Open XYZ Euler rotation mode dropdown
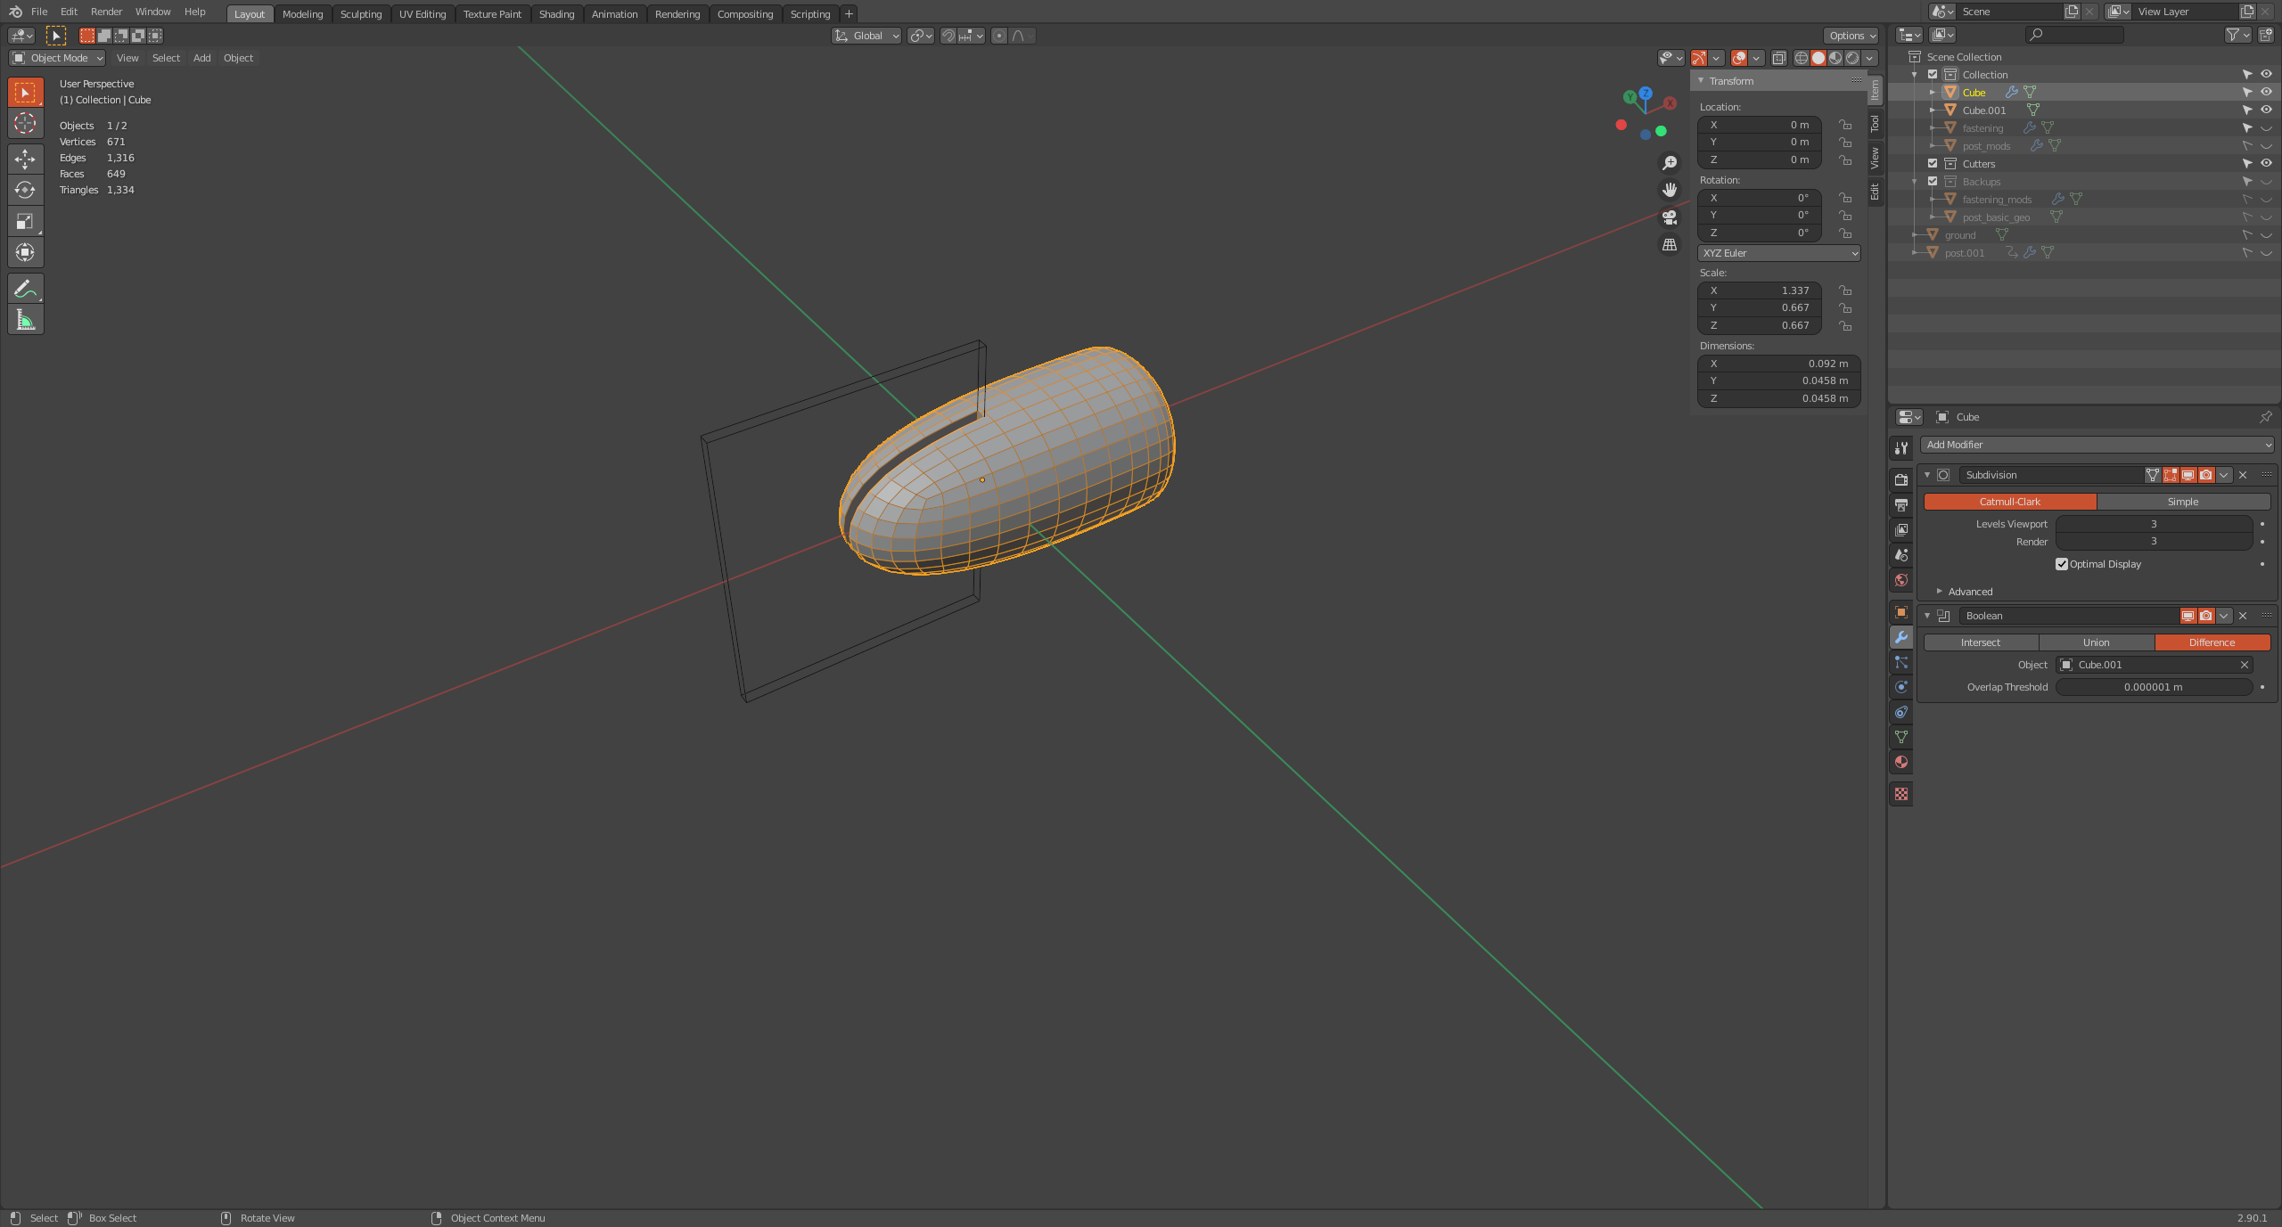 (1779, 253)
